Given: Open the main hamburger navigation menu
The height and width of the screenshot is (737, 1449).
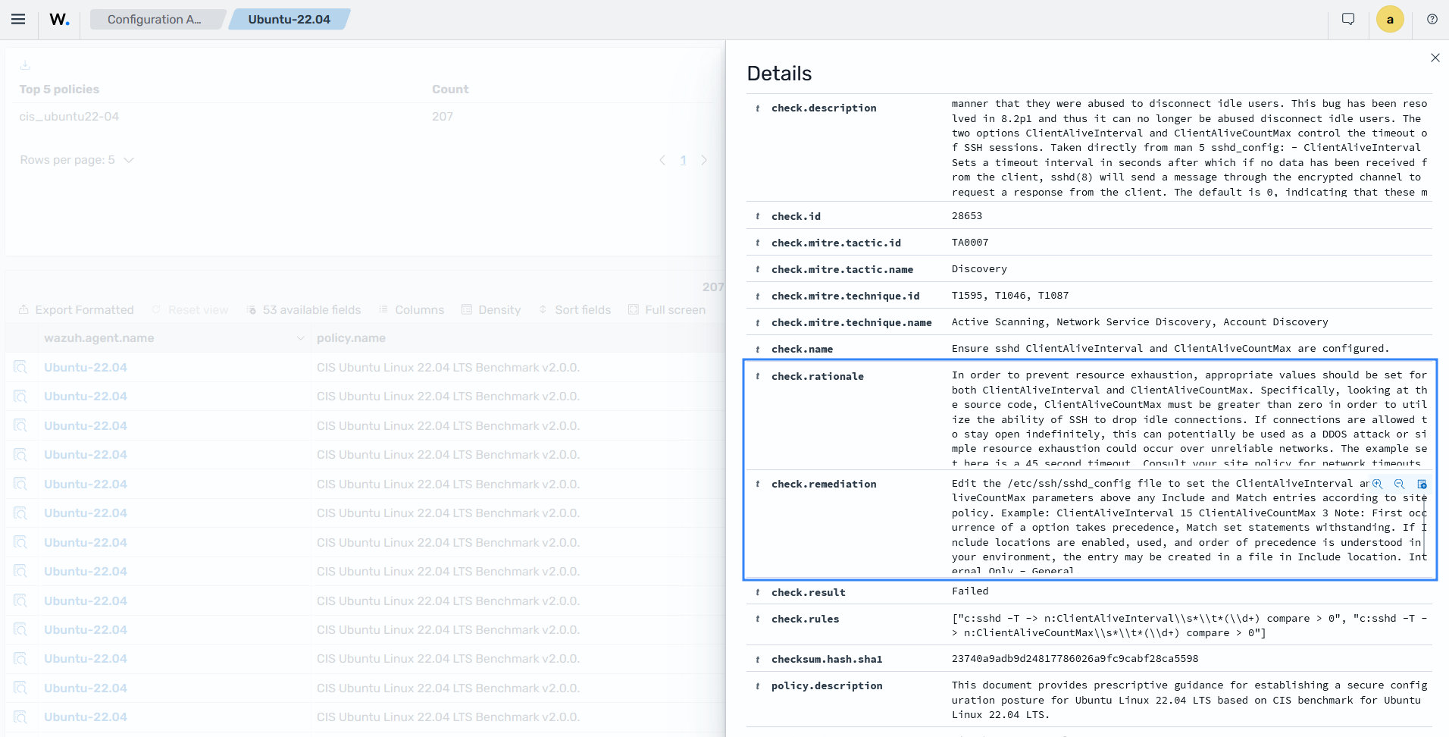Looking at the screenshot, I should coord(18,19).
